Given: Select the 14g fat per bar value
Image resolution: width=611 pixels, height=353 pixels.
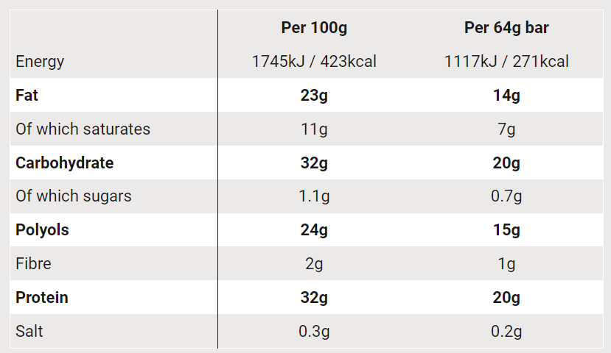Looking at the screenshot, I should pyautogui.click(x=506, y=96).
